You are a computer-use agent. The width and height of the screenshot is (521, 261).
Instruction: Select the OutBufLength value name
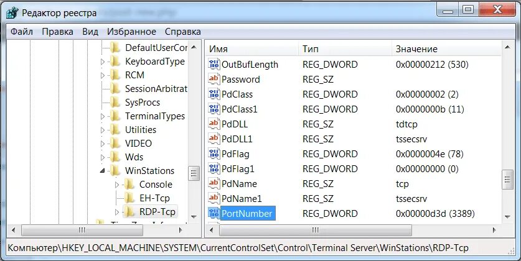pos(250,65)
